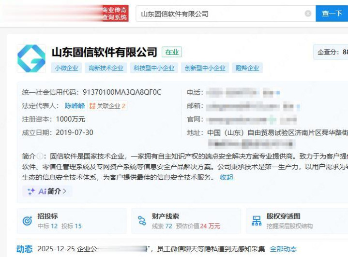Image resolution: width=348 pixels, height=257 pixels.
Task: Click the 动态 section label
Action: pyautogui.click(x=24, y=249)
